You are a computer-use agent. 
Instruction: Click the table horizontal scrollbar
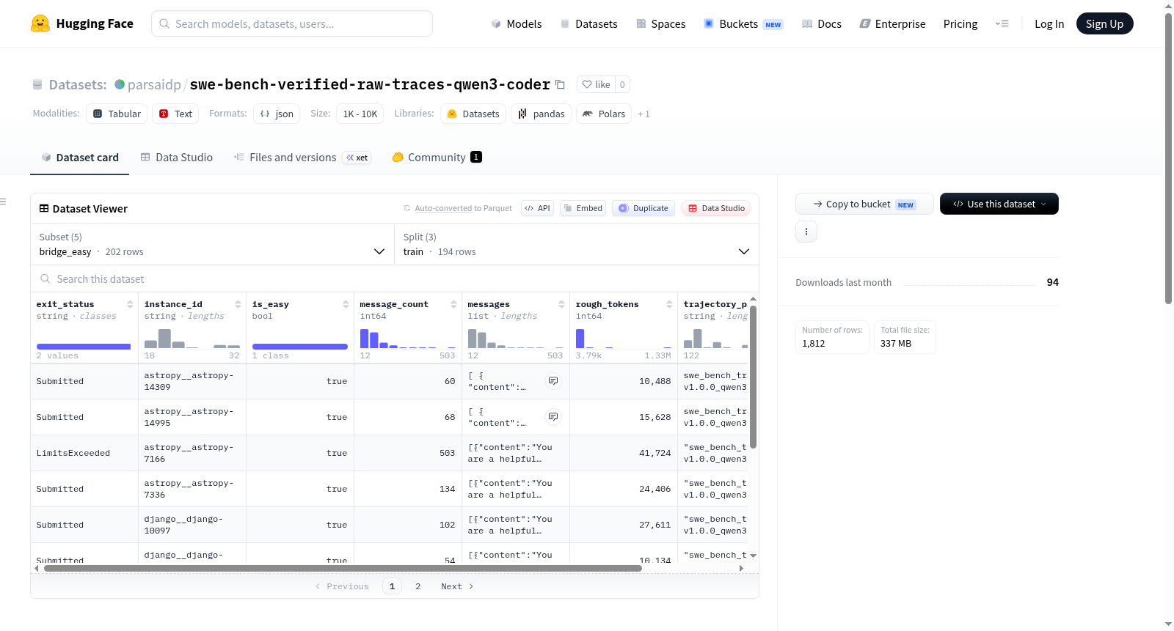pyautogui.click(x=343, y=568)
